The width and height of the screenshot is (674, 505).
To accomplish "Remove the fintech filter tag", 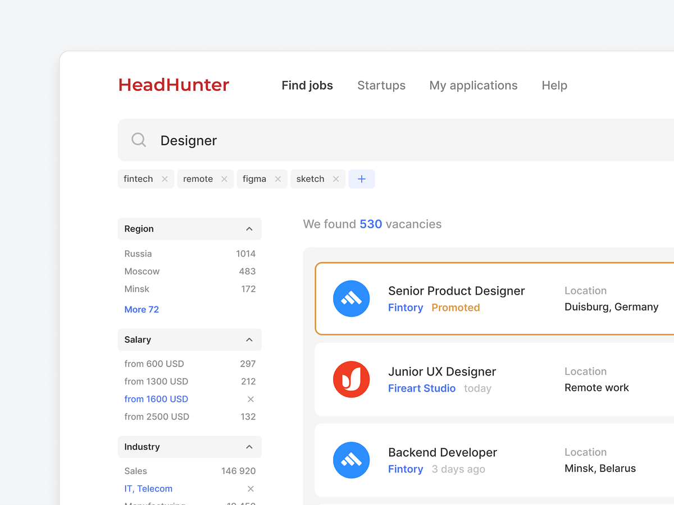I will 164,178.
